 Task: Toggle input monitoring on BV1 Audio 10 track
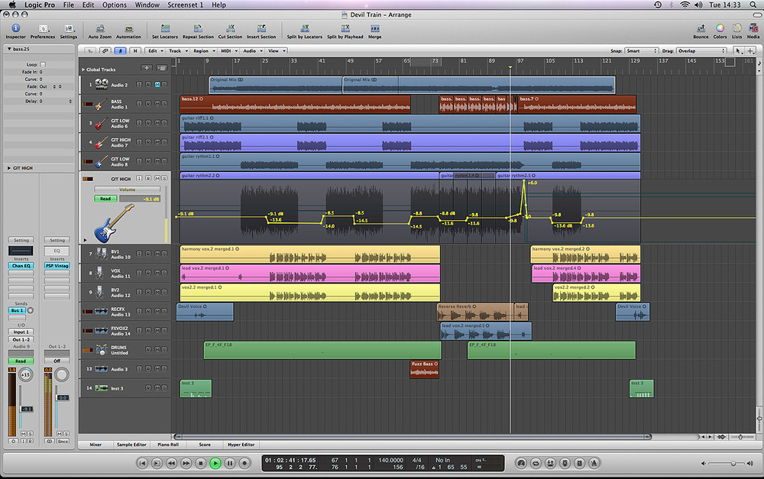pos(139,254)
